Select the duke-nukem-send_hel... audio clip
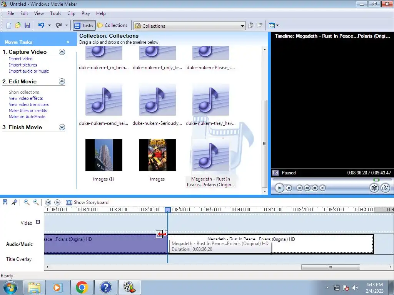The image size is (394, 295). point(104,100)
